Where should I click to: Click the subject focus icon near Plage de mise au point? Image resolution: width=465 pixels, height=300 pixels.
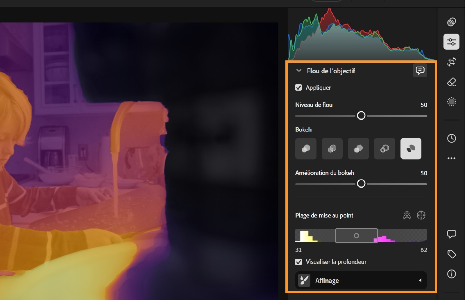click(407, 215)
